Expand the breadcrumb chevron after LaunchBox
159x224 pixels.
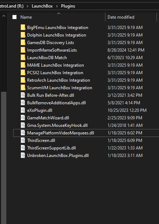[x=57, y=6]
